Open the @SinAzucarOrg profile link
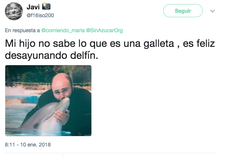 [x=105, y=30]
